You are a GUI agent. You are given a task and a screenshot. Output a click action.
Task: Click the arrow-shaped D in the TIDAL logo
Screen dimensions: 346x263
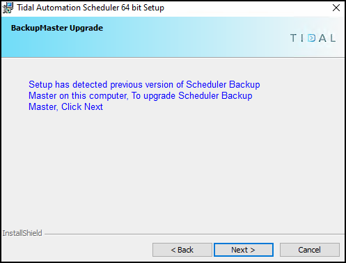click(312, 38)
